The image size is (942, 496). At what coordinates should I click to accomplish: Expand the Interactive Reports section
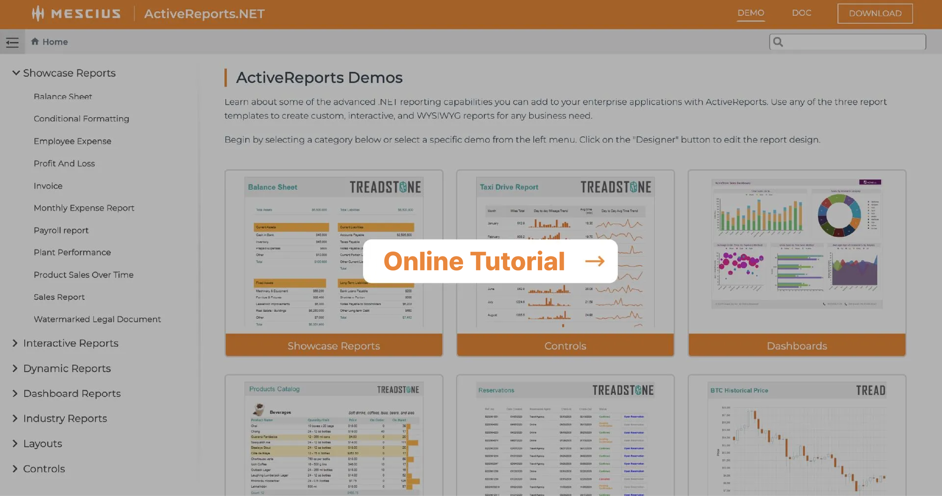click(15, 343)
